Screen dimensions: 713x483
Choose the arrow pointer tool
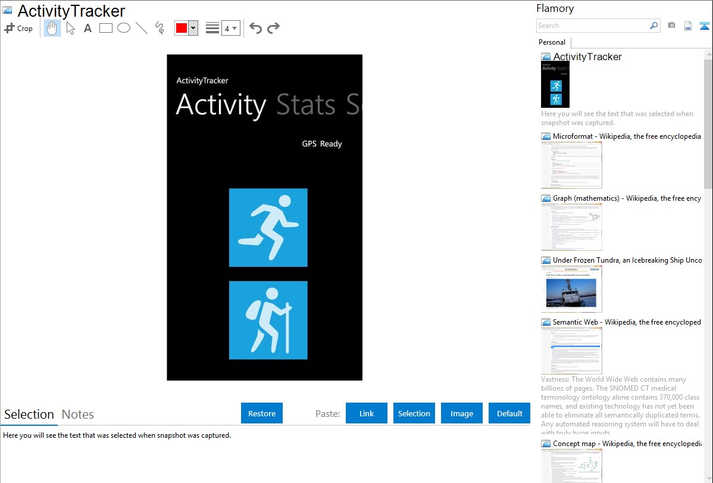pos(70,28)
